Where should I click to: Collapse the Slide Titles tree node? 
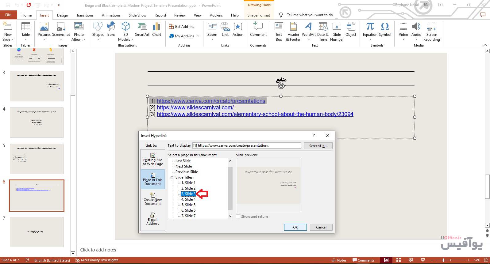point(172,177)
